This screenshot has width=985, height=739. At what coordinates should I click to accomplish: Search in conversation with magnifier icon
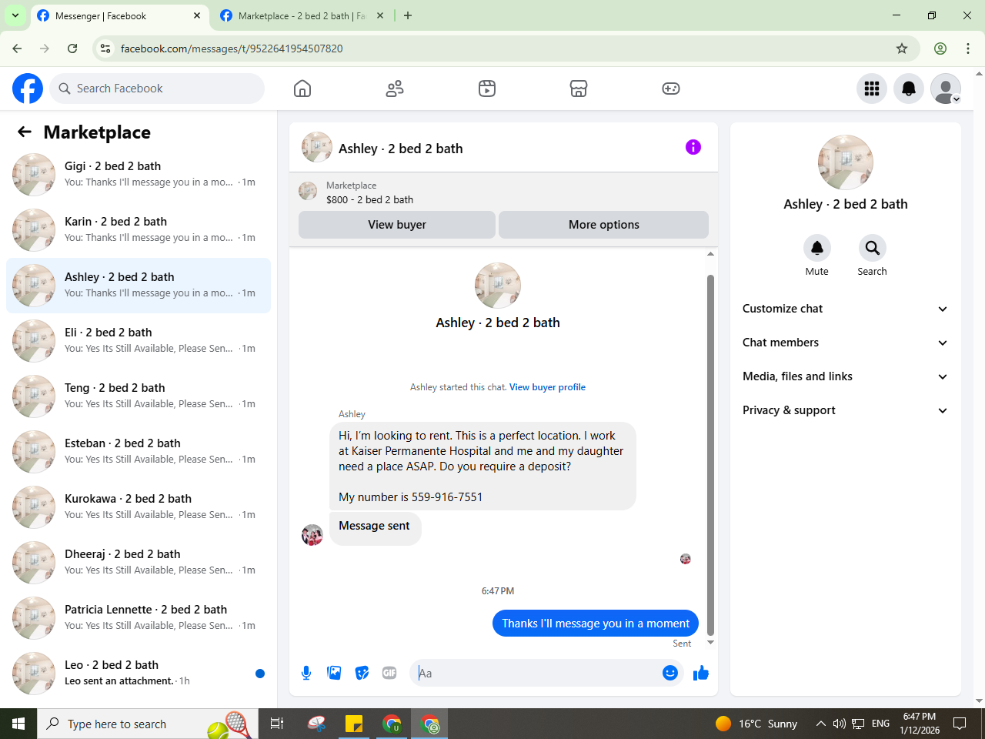point(872,248)
